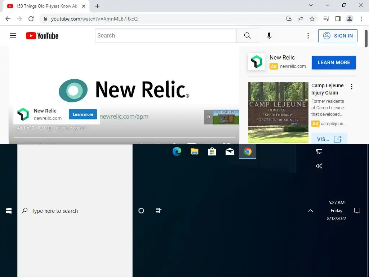Start voice search with the microphone

click(269, 36)
